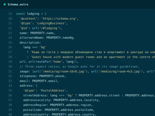Click PROPERTY.address.country value
The height and width of the screenshot is (116, 155).
pos(73,114)
